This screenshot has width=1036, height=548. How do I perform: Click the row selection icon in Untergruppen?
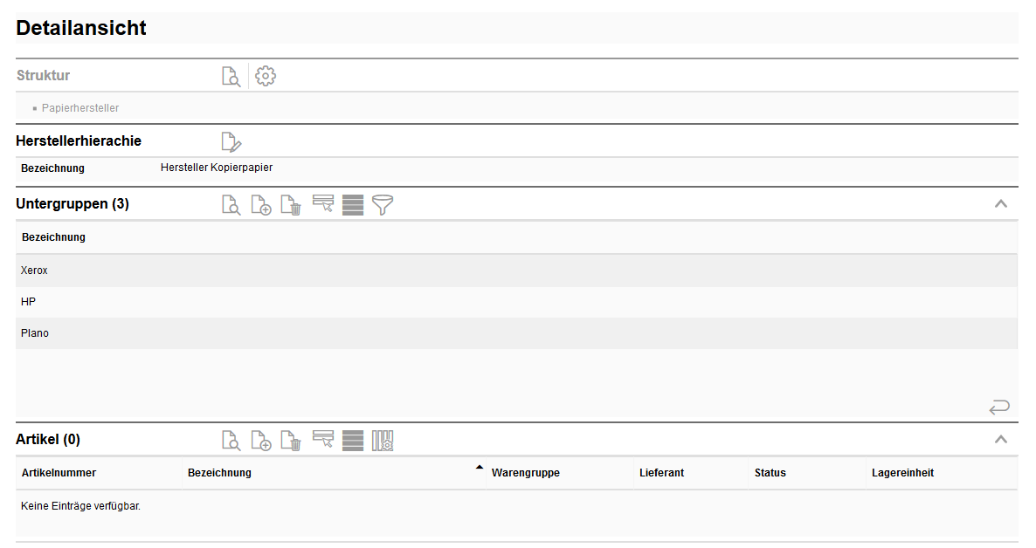click(x=323, y=204)
